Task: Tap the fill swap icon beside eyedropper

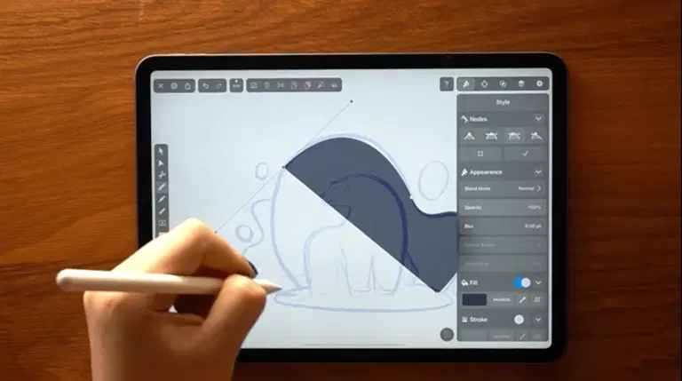Action: coord(537,299)
